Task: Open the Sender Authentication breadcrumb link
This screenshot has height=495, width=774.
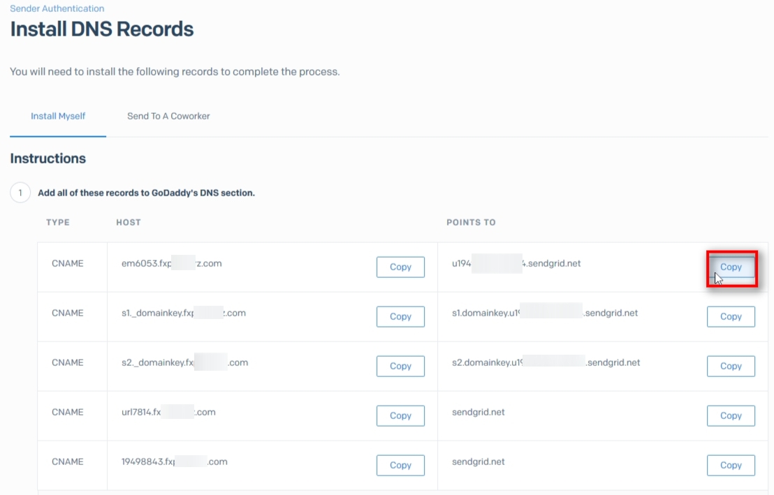Action: tap(56, 8)
